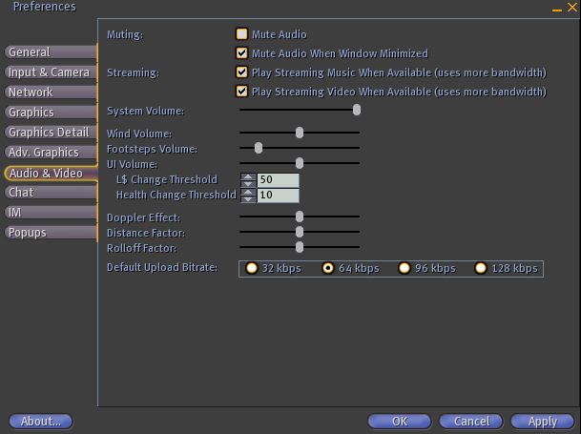Click the About... button
581x434 pixels.
click(x=41, y=421)
